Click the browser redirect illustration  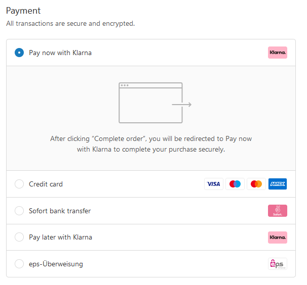pos(155,103)
